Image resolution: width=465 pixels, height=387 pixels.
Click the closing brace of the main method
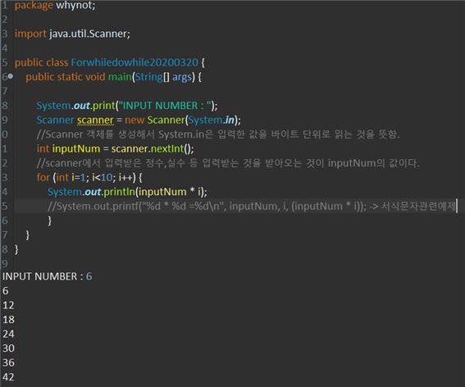28,234
